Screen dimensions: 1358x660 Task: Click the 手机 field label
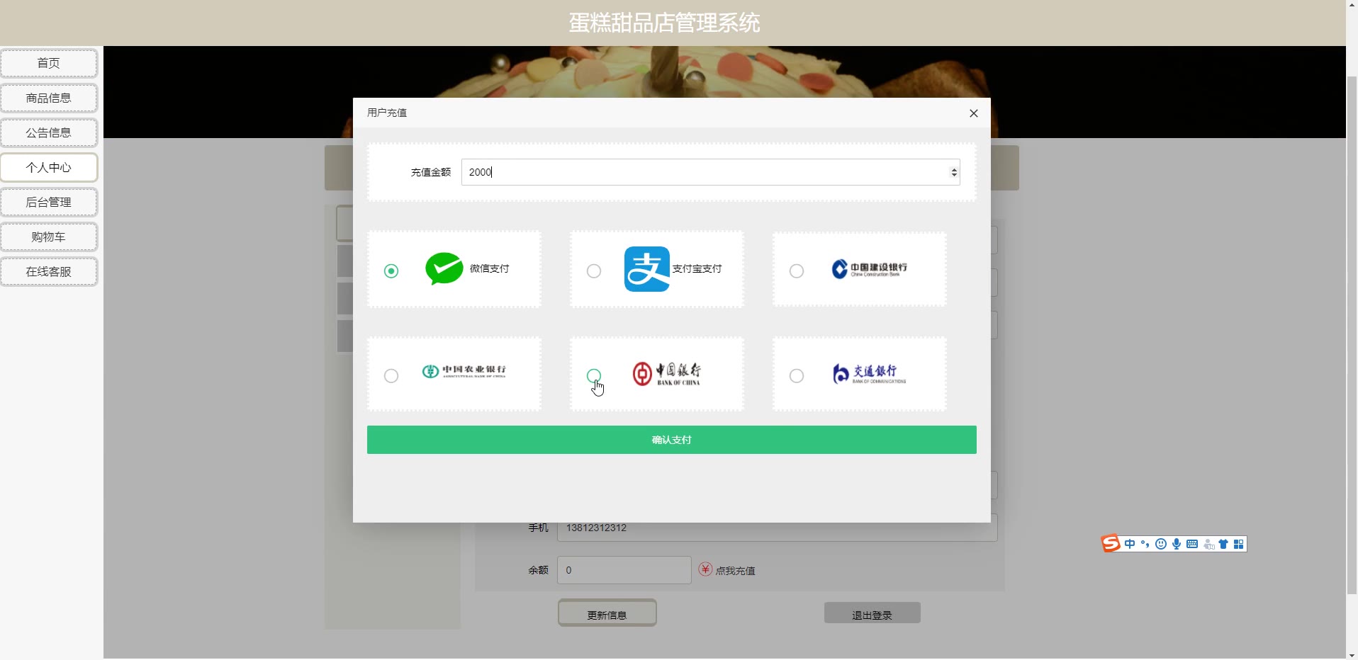click(x=539, y=528)
